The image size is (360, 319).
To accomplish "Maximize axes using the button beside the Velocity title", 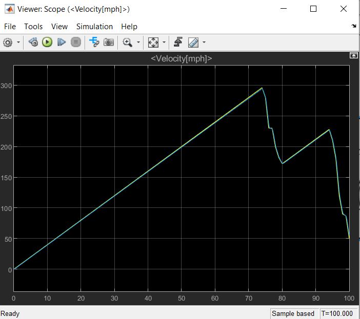I will click(x=353, y=55).
